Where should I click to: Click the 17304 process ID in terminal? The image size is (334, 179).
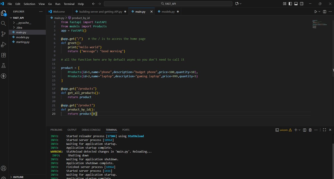tap(111, 136)
